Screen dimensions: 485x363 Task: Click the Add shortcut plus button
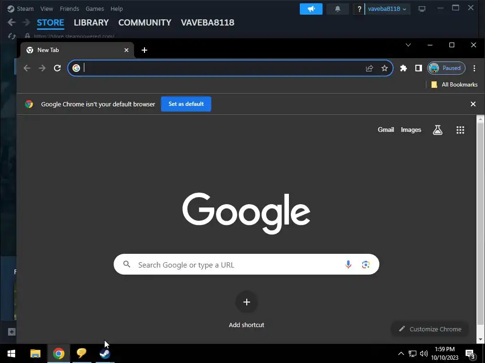[246, 302]
